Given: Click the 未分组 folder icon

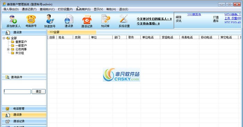Looking at the screenshot, I should 12,53.
